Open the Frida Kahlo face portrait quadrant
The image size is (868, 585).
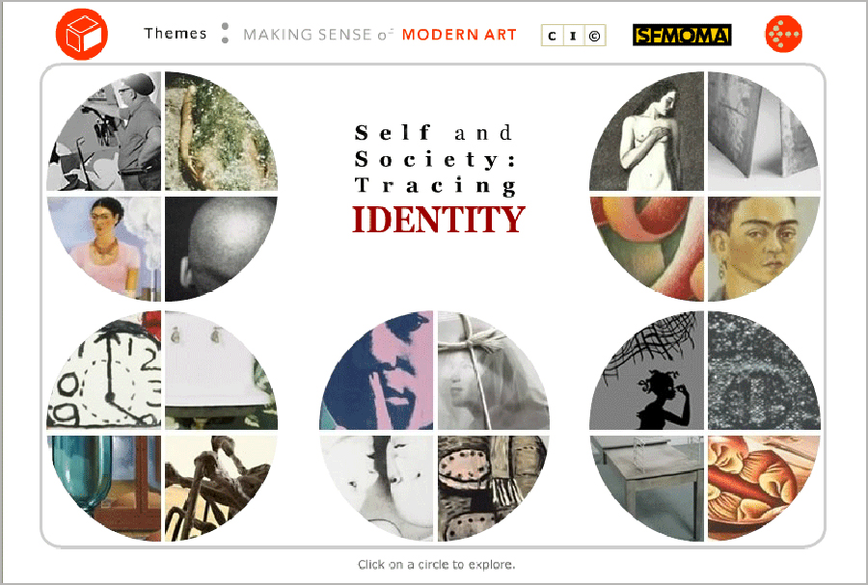pyautogui.click(x=763, y=249)
